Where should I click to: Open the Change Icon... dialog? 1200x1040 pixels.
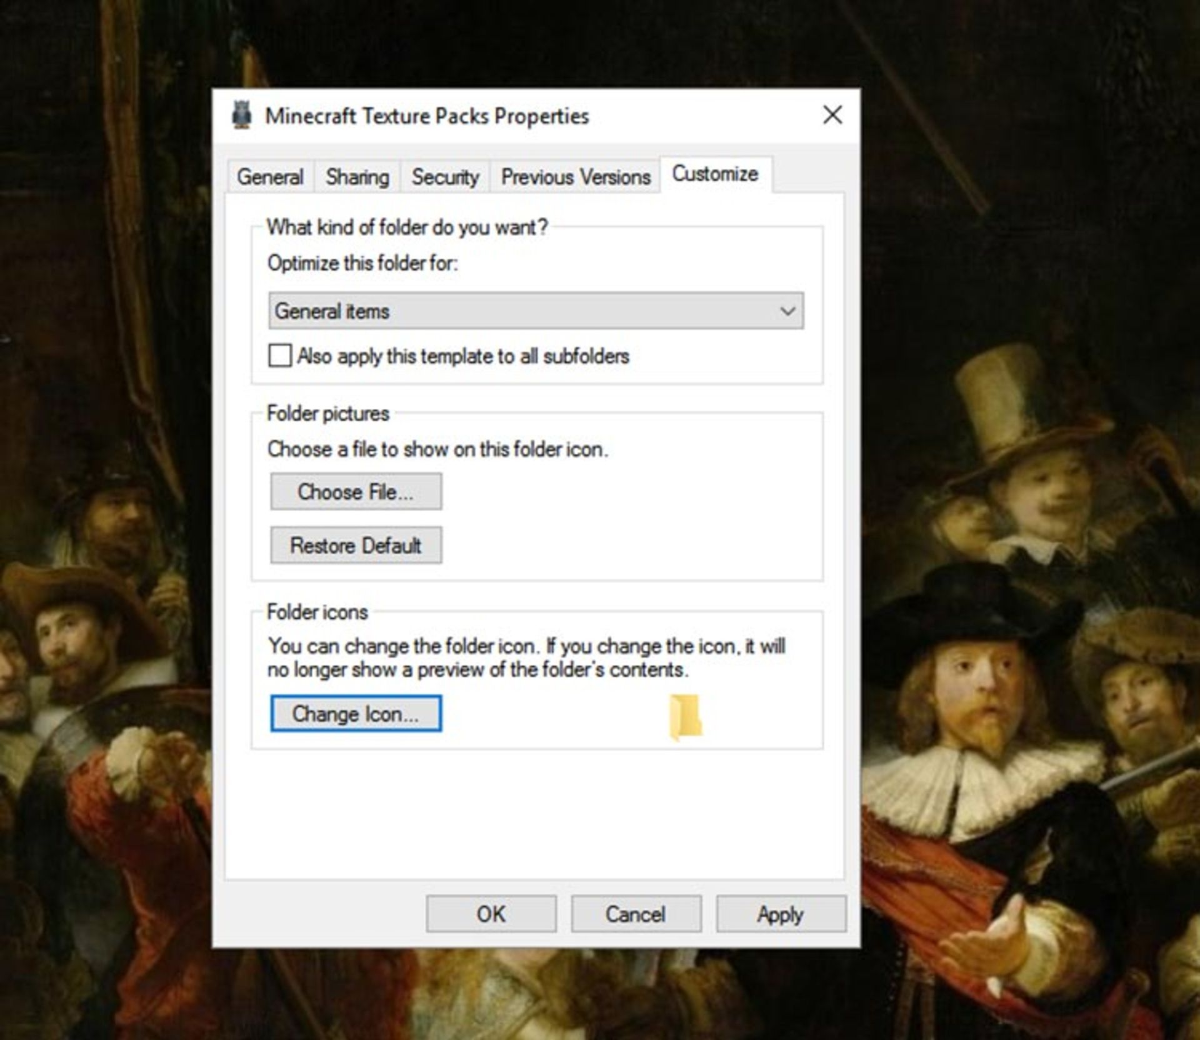[356, 714]
